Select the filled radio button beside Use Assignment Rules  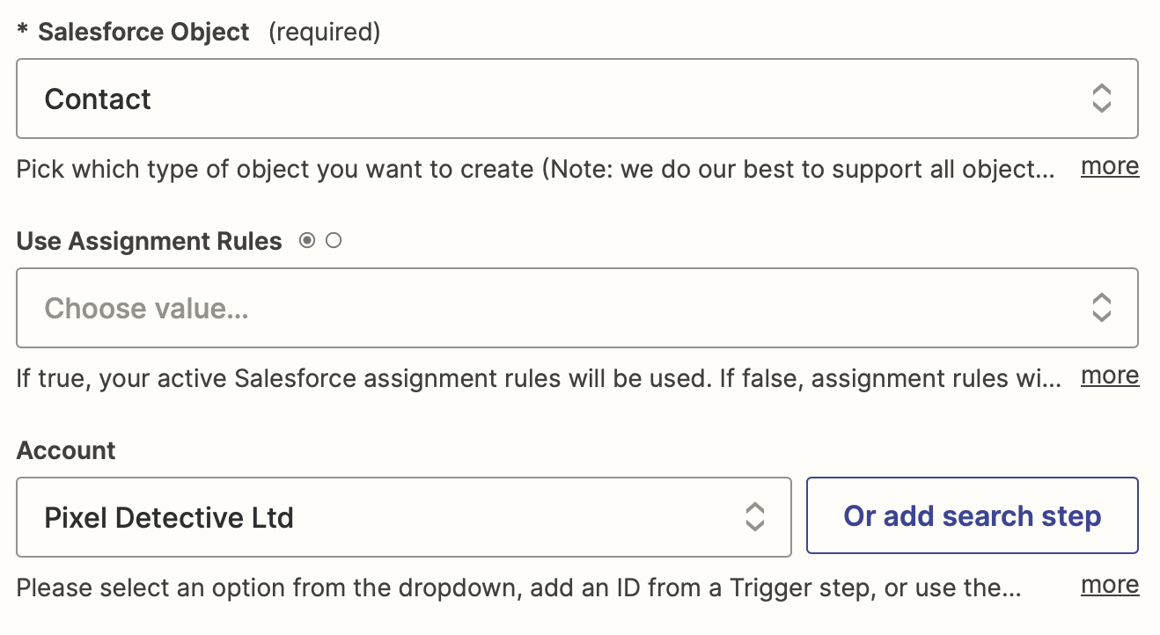pyautogui.click(x=306, y=240)
